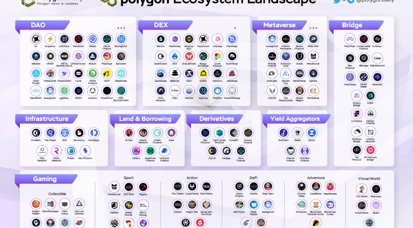Click the Aave ghost icon
Screen dimensions: 413x228
click(171, 133)
